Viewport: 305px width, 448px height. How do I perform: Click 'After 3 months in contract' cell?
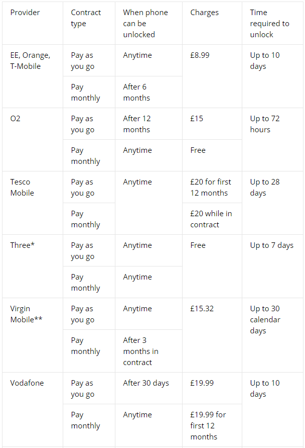click(148, 351)
